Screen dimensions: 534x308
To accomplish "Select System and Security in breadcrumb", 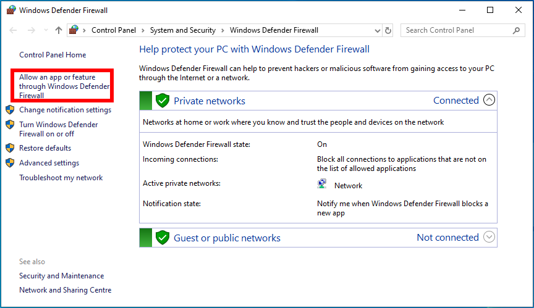I will [183, 30].
